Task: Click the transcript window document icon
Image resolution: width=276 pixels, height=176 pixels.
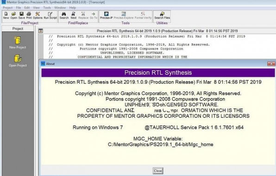Action: 41,31
